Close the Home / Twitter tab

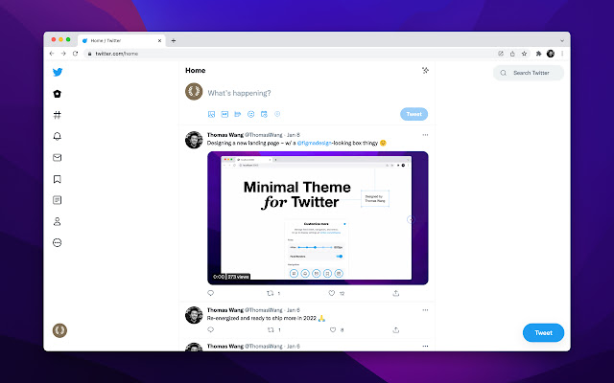point(159,40)
